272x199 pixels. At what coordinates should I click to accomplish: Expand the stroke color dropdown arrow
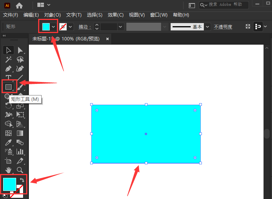(70, 27)
